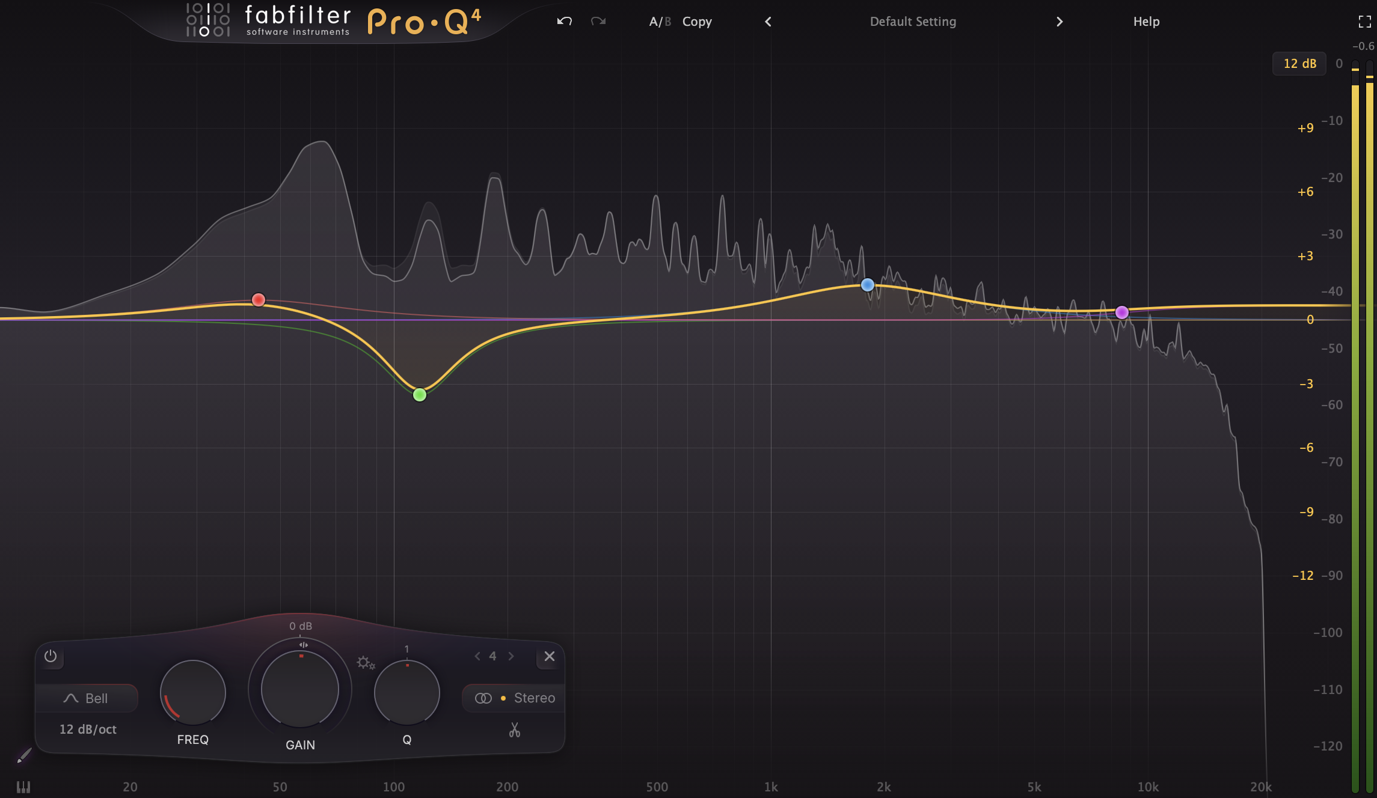Open the piano keyboard display icon
Screen dimensions: 1377x798
coord(23,787)
